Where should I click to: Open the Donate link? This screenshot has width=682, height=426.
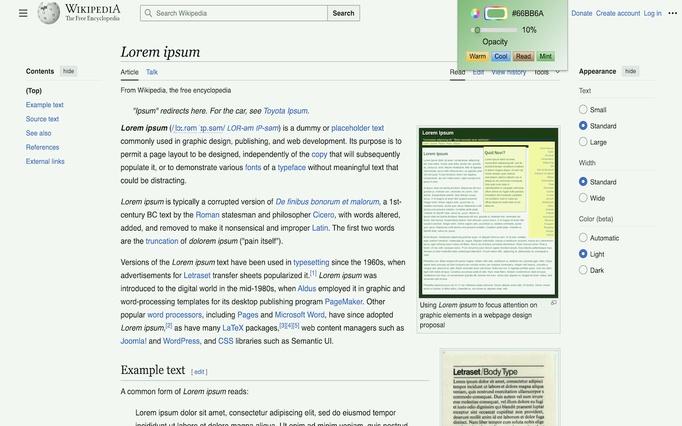point(582,13)
